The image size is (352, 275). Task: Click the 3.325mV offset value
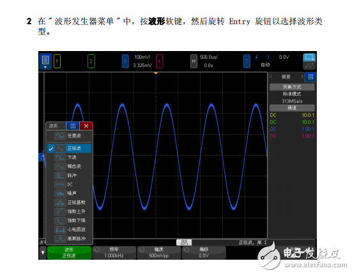click(142, 66)
